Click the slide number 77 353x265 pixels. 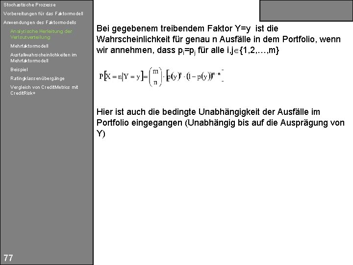8,258
